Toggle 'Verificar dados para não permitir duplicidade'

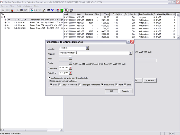pyautogui.click(x=49, y=78)
